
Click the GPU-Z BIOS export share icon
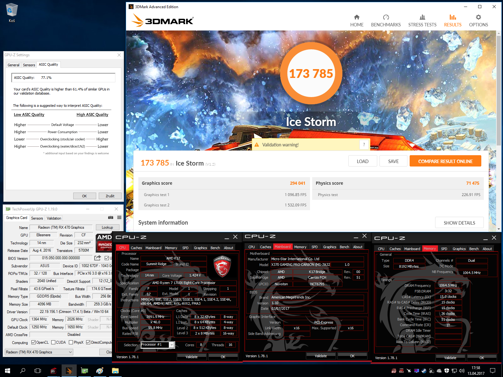coord(98,258)
